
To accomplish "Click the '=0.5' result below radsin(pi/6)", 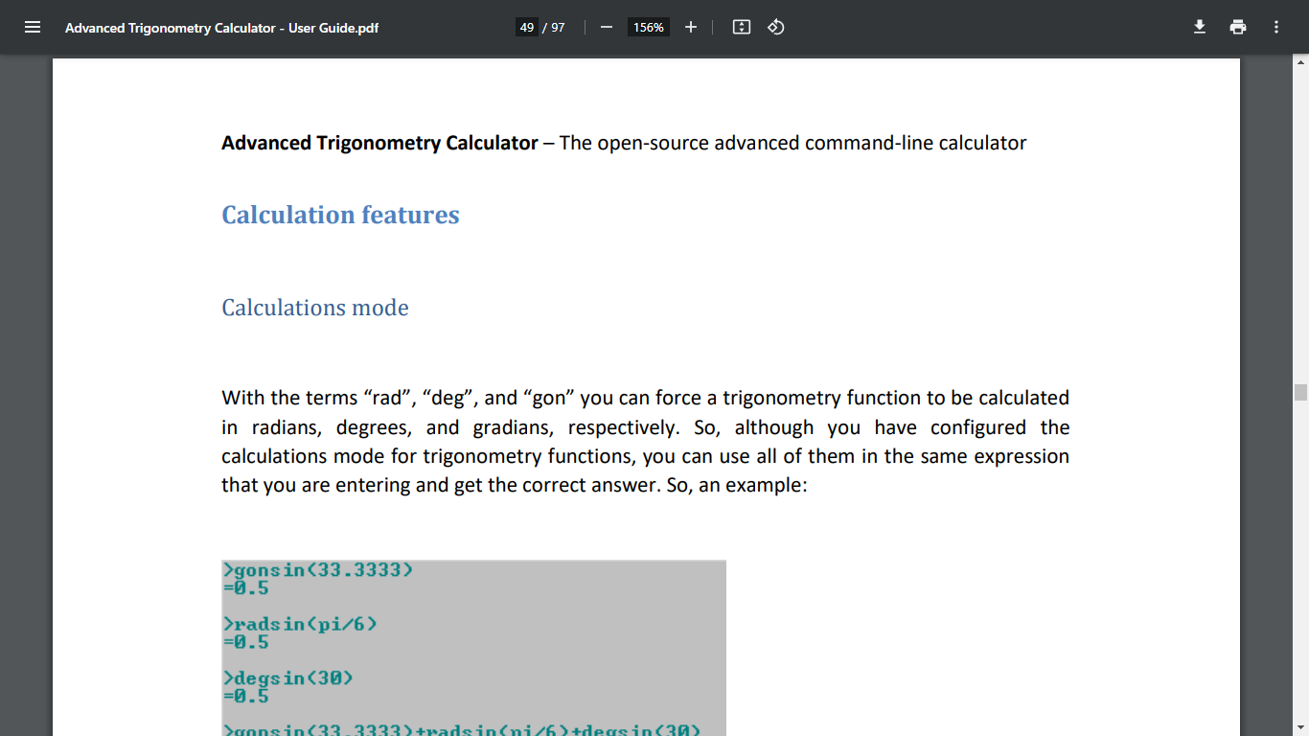I will tap(246, 642).
